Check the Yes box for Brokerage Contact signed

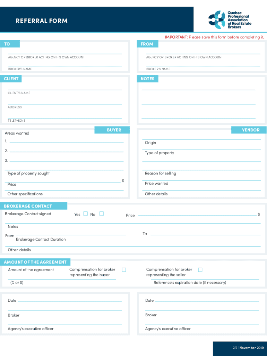[x=86, y=214]
